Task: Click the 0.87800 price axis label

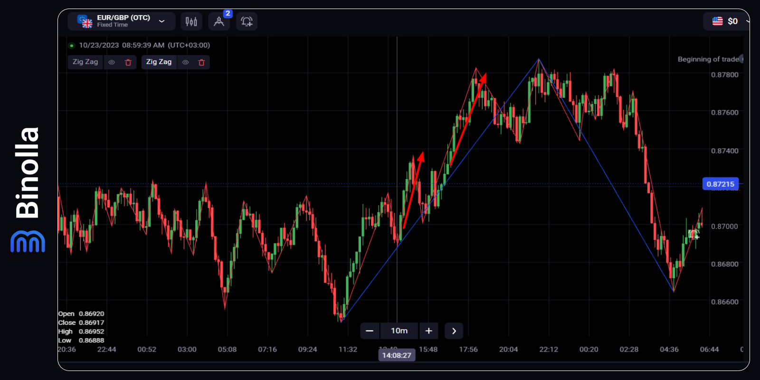Action: 724,75
